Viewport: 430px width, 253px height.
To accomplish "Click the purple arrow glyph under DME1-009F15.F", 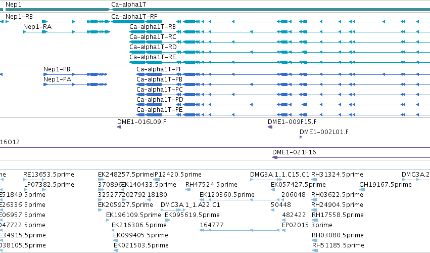I will point(270,127).
